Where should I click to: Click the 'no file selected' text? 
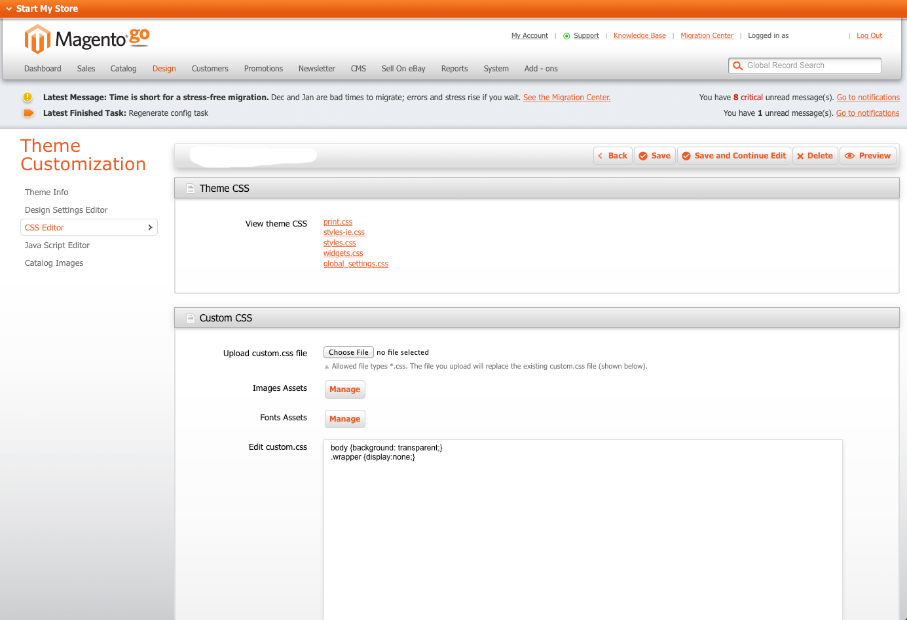403,352
